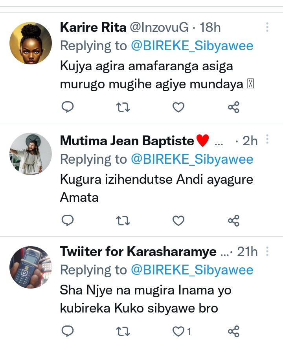Open more options on Karasharamye's tweet

tap(267, 251)
